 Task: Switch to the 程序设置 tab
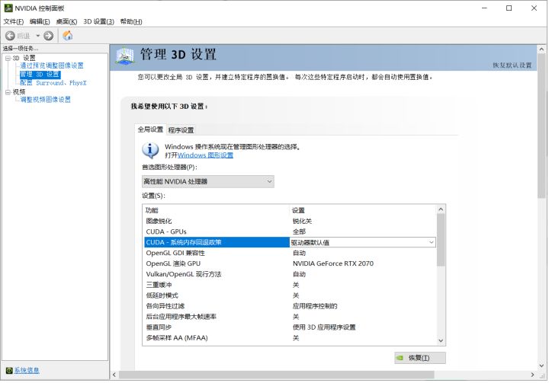tap(181, 130)
